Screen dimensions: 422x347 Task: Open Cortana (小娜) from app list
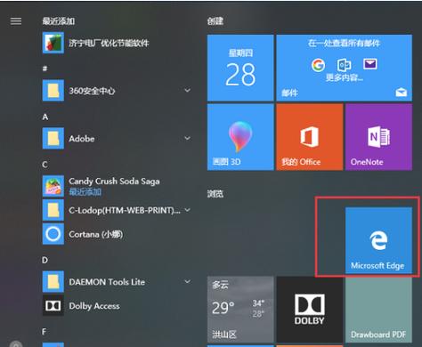tap(116, 234)
